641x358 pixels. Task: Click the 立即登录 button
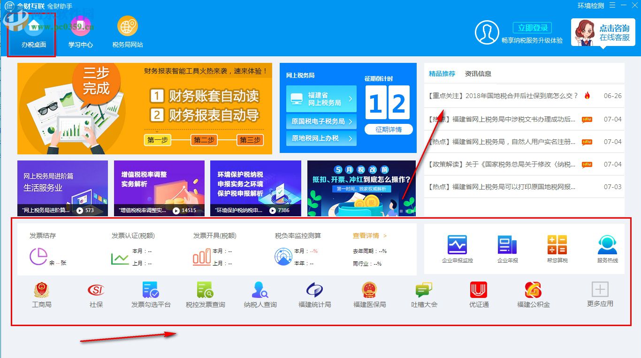pyautogui.click(x=532, y=28)
